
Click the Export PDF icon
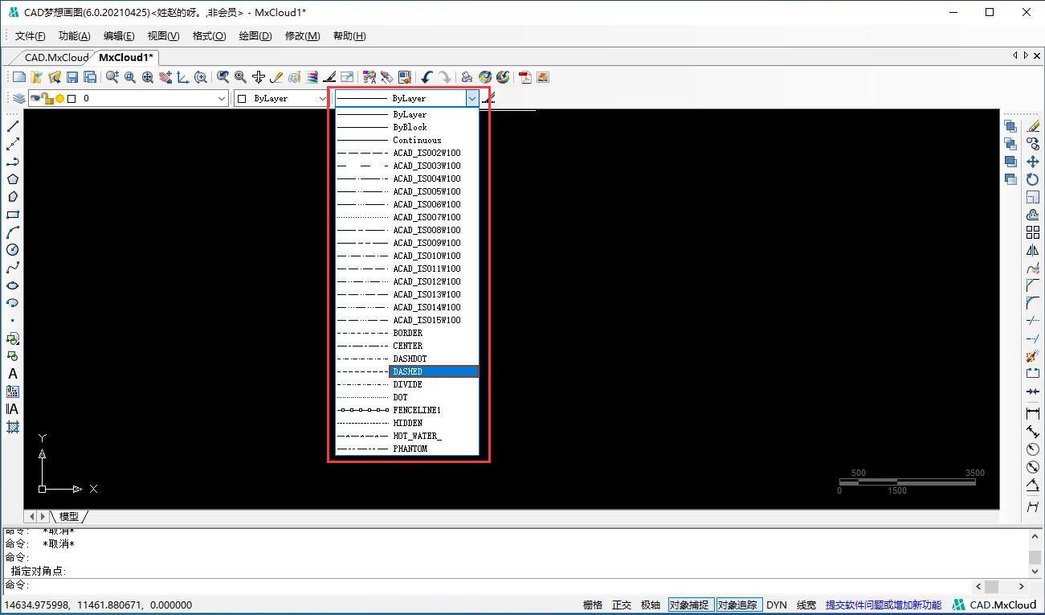tap(525, 77)
